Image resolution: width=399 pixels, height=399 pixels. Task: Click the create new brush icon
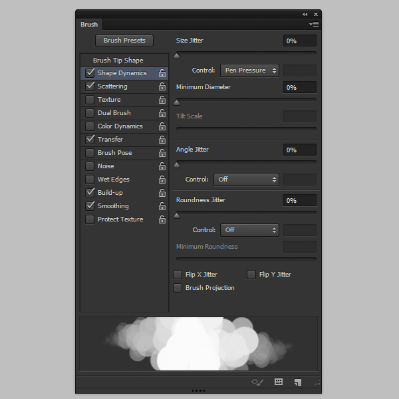click(298, 382)
